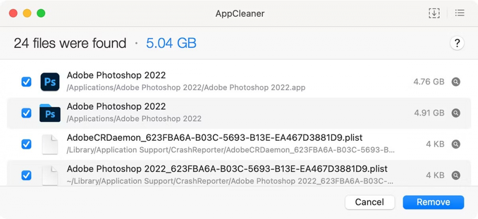This screenshot has width=478, height=219.
Task: Click the green fullscreen window button
Action: pyautogui.click(x=41, y=13)
